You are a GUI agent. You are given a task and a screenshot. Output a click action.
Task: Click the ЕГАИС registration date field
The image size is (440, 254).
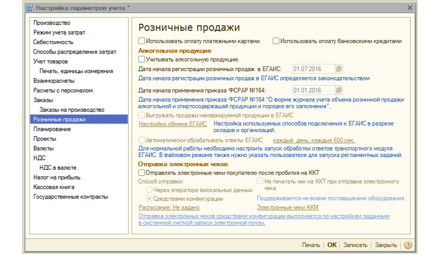313,69
